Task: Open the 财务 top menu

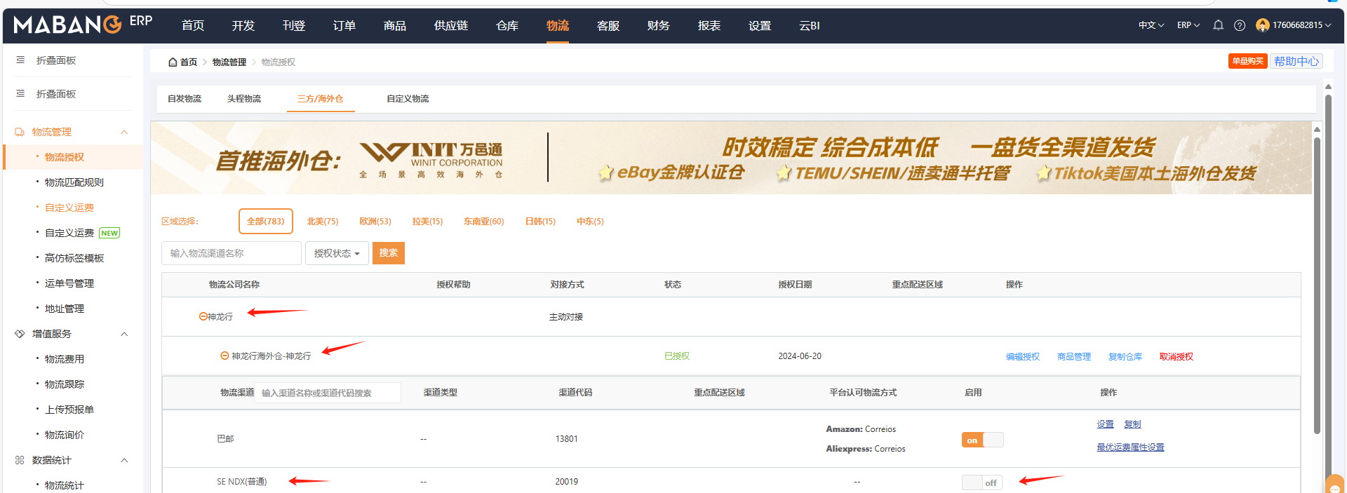Action: [659, 26]
